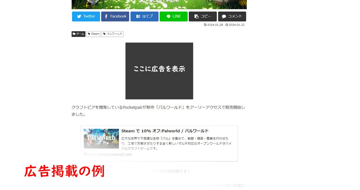Viewport: 360px width, 190px height.
Task: Click the speech bubble comment icon
Action: [x=224, y=16]
